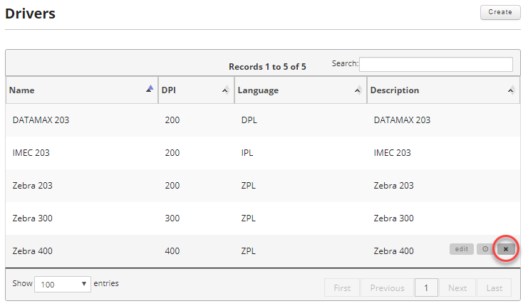Click the Drivers page heading
The width and height of the screenshot is (528, 306).
click(x=31, y=14)
